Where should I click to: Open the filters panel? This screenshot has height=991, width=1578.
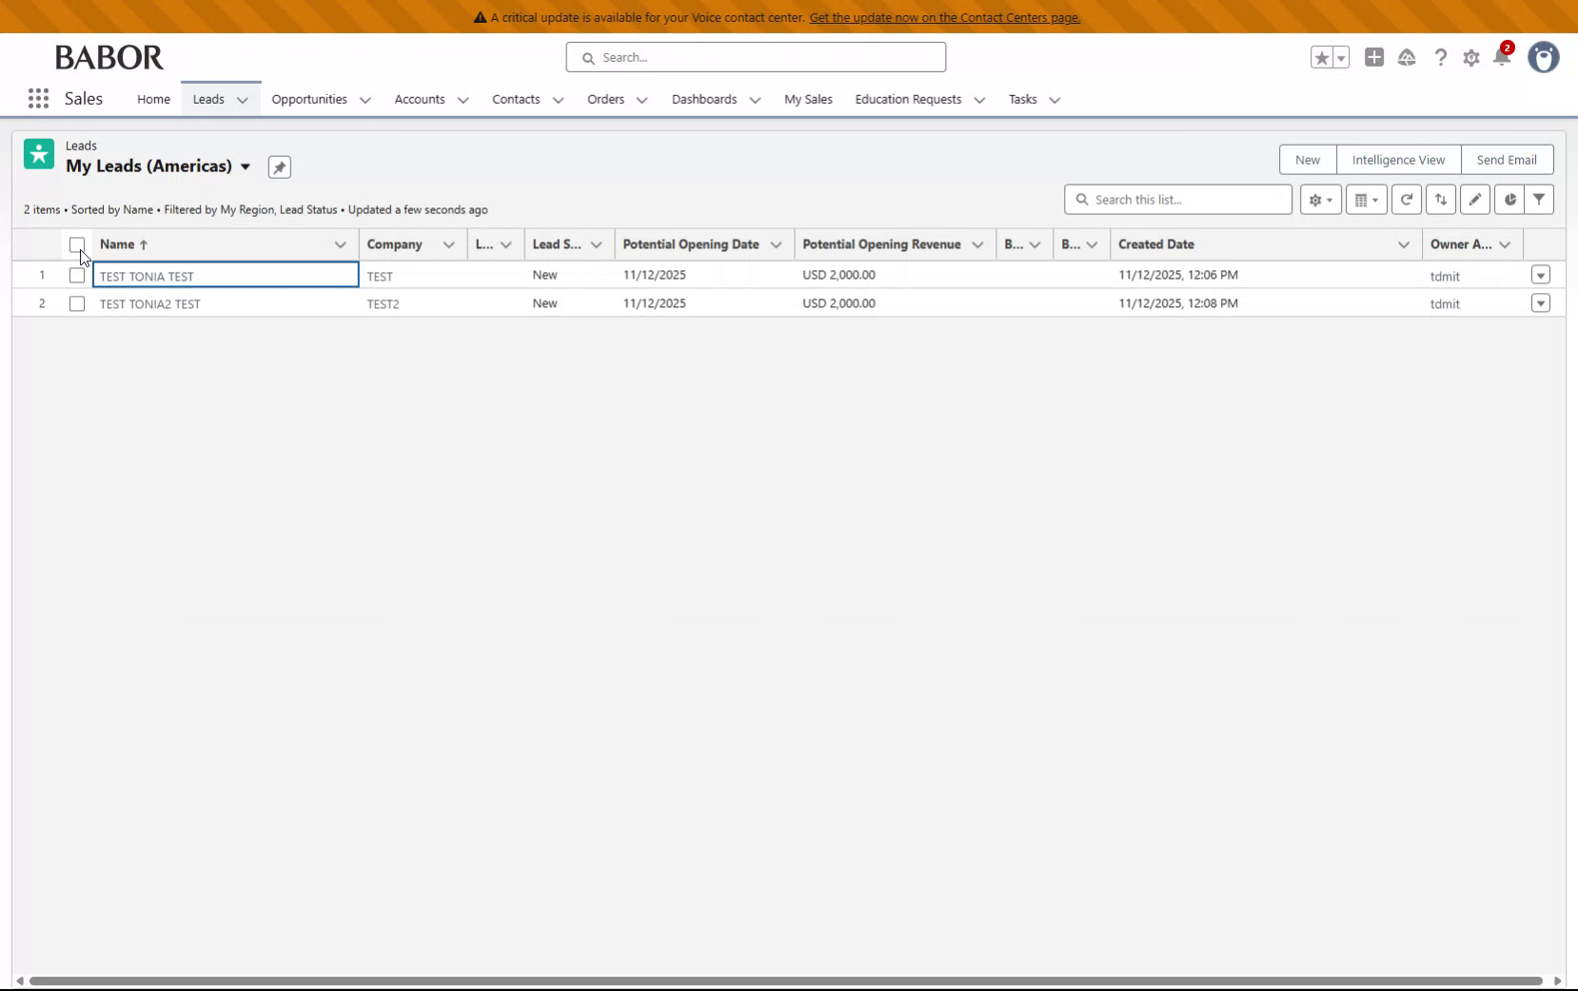click(1539, 200)
